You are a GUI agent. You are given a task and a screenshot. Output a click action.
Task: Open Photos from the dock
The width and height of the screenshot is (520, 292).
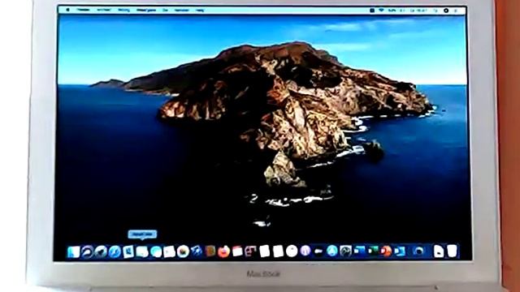(183, 251)
